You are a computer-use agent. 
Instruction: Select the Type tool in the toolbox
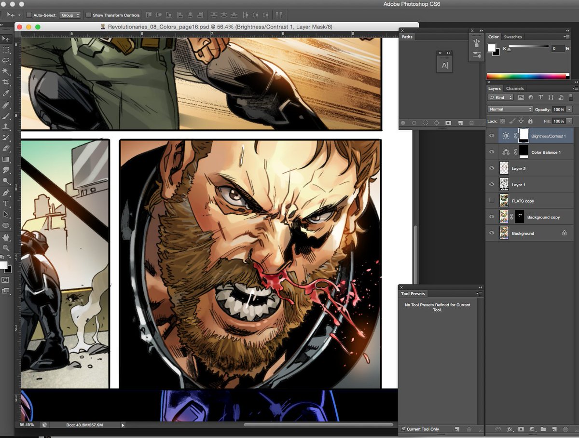(x=6, y=204)
